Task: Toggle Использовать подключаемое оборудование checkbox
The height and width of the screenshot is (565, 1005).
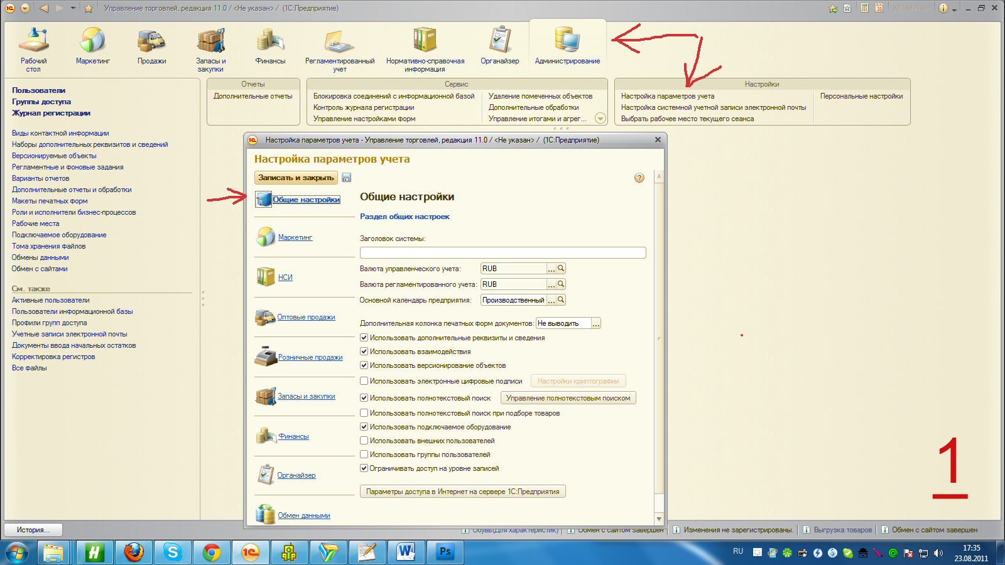Action: 364,427
